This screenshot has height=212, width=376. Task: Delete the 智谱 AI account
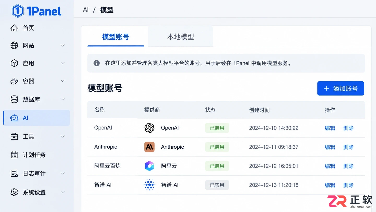point(348,185)
